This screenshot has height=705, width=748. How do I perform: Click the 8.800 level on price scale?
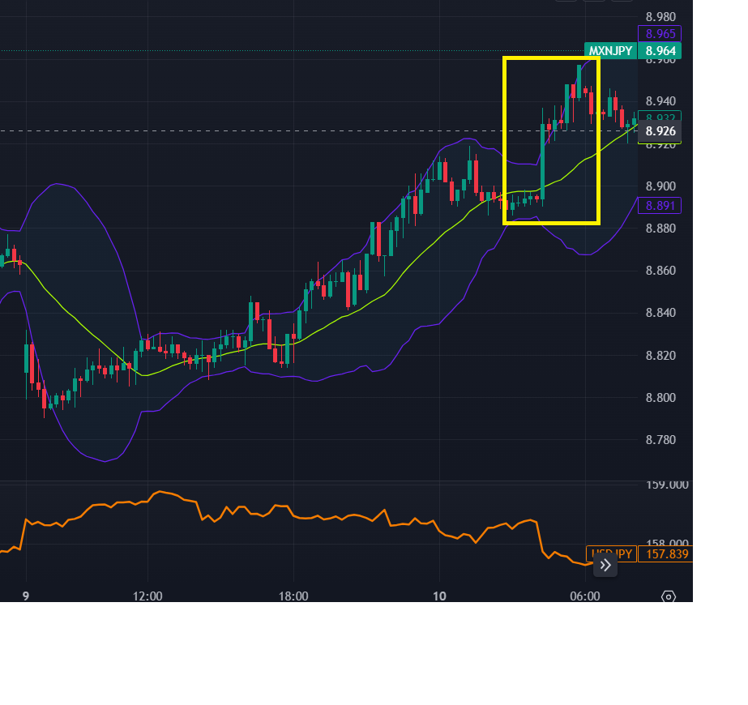tap(660, 398)
